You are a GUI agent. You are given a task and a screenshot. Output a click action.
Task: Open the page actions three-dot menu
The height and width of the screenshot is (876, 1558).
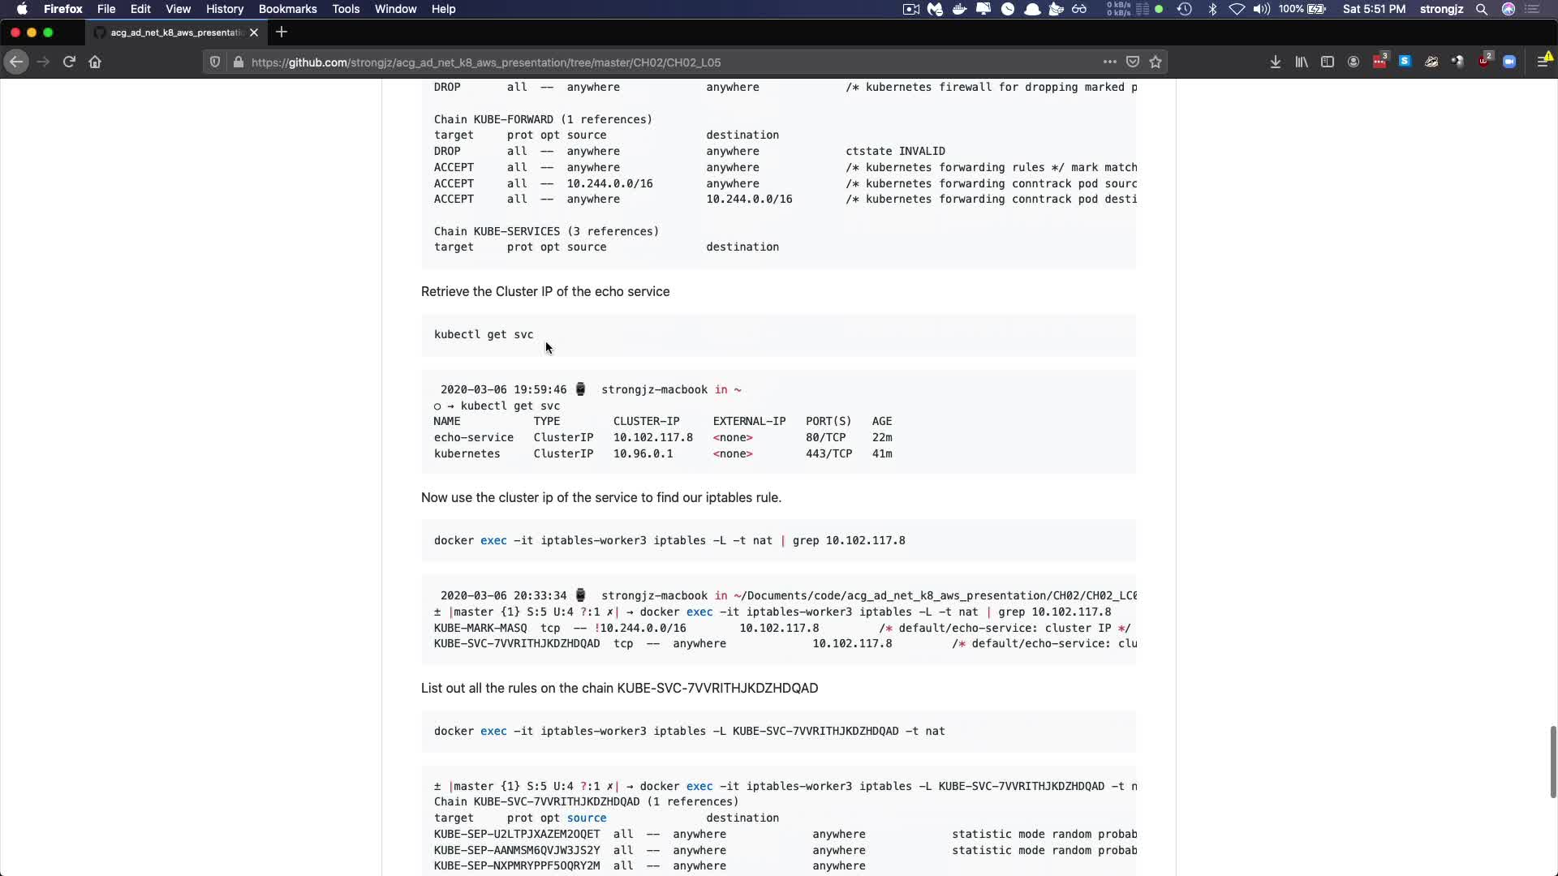pos(1109,62)
